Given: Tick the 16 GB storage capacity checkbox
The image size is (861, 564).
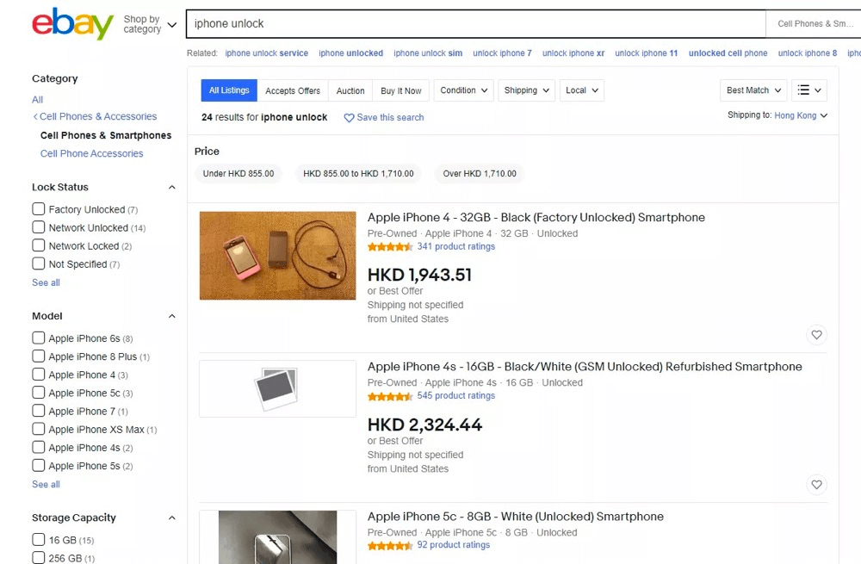Looking at the screenshot, I should click(x=39, y=540).
